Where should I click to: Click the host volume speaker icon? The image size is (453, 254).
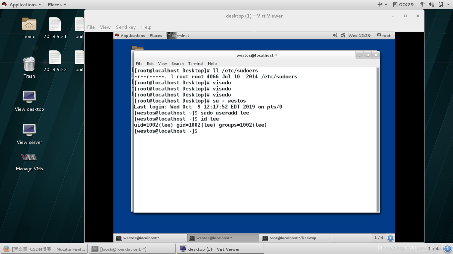coord(431,4)
